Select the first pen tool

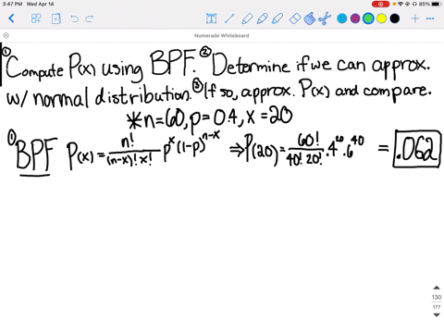pos(247,18)
